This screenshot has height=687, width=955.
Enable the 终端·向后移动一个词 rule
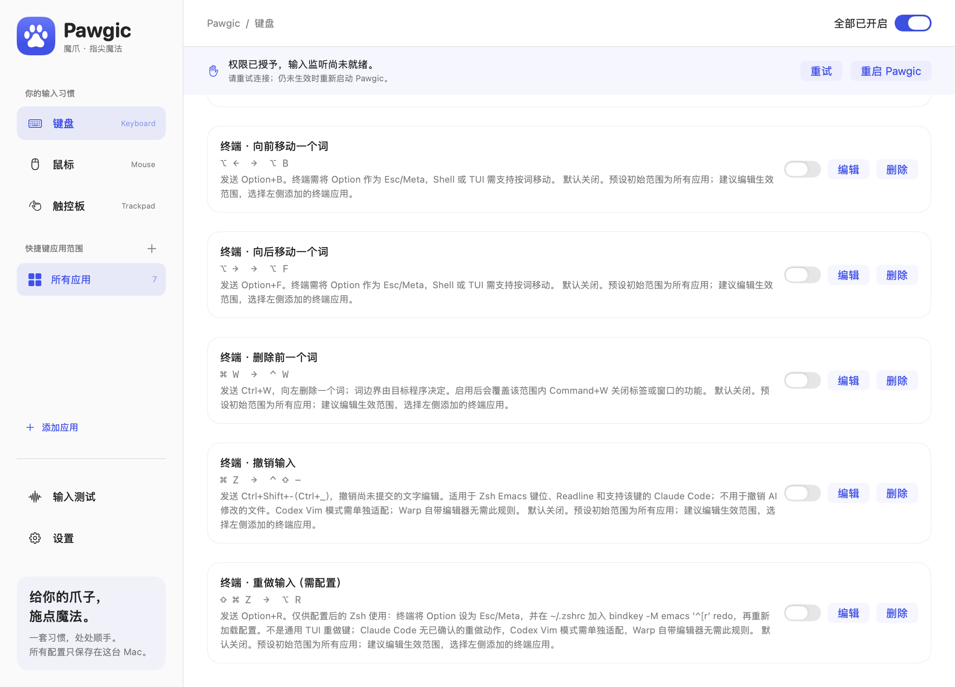pos(802,275)
